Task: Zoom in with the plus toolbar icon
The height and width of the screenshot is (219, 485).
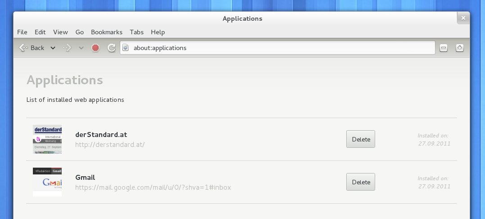Action: point(460,48)
